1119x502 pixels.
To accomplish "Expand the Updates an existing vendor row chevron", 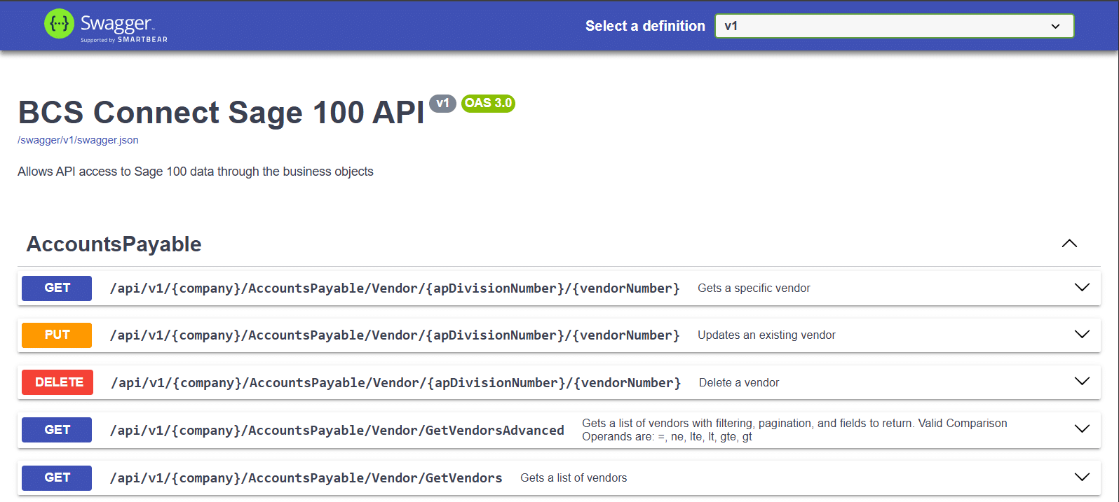I will [1082, 335].
